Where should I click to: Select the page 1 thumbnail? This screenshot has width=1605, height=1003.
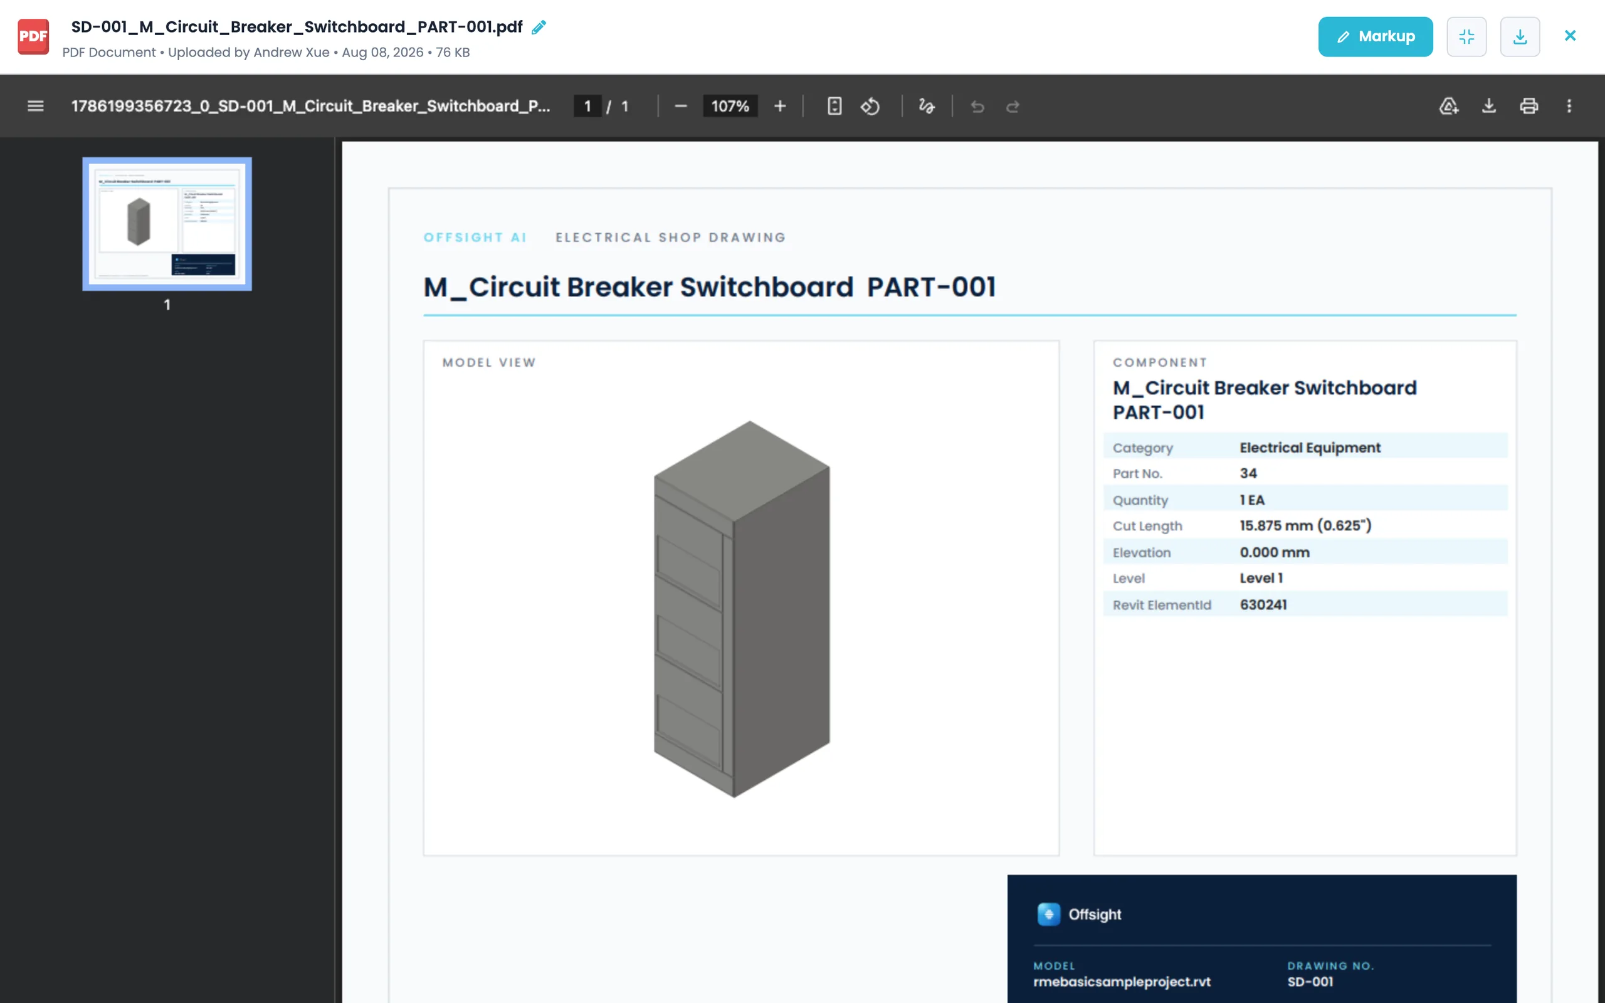coord(167,224)
